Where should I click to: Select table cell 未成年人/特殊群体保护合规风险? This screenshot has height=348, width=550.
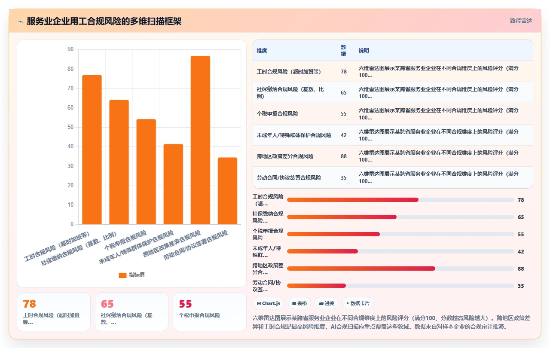(294, 135)
